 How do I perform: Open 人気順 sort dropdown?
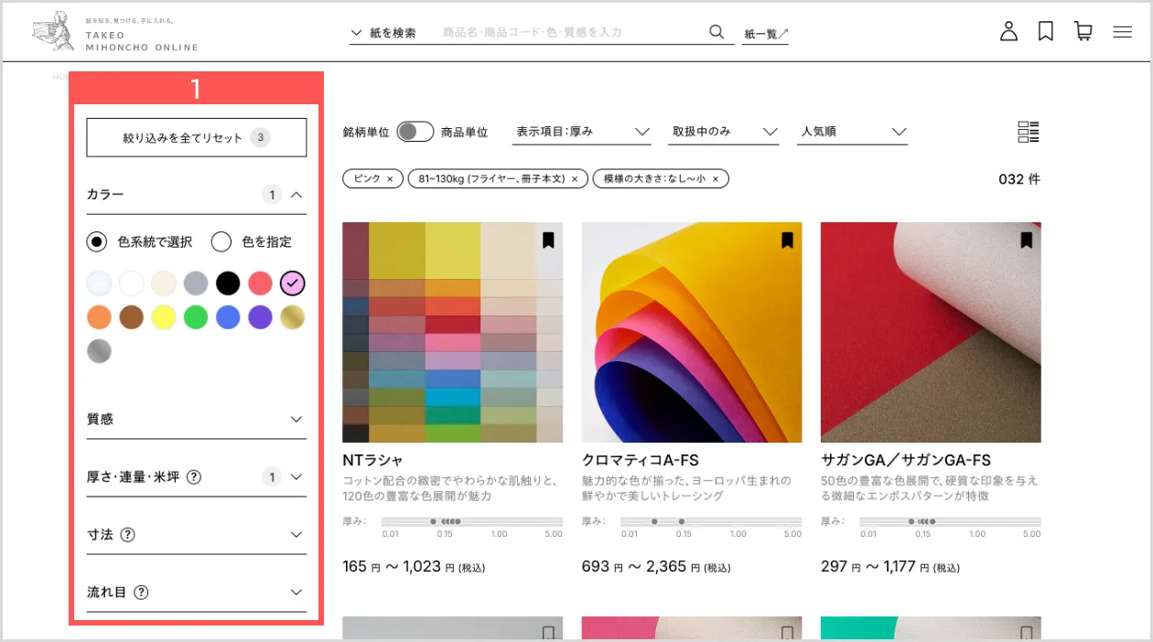pyautogui.click(x=852, y=132)
